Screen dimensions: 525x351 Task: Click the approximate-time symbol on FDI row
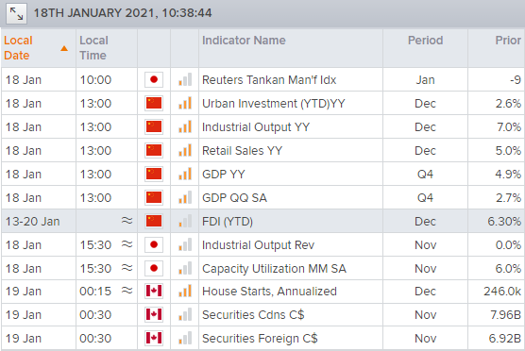[127, 221]
